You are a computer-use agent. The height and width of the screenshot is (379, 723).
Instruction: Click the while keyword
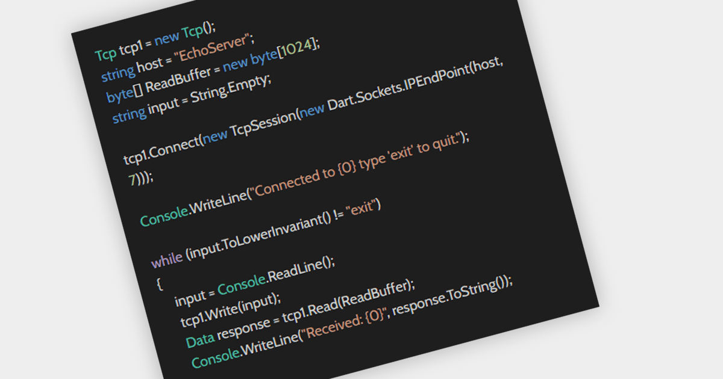pyautogui.click(x=167, y=260)
